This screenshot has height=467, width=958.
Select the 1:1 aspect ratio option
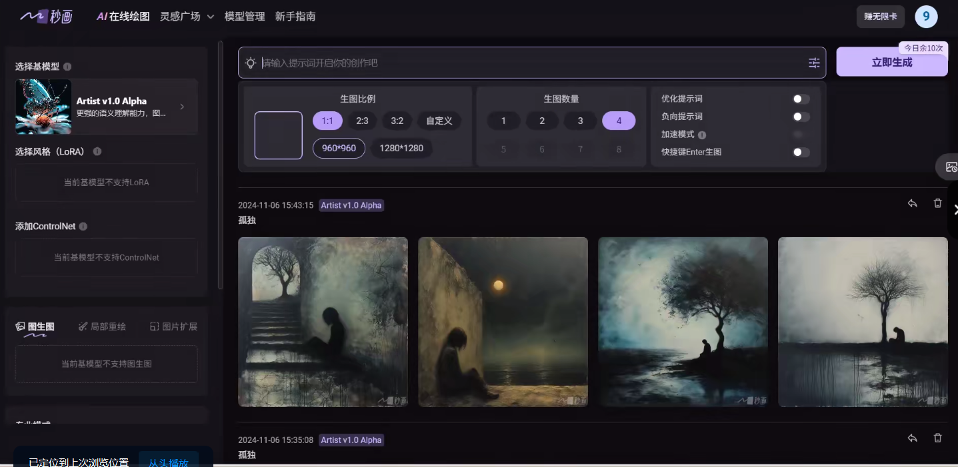point(327,121)
